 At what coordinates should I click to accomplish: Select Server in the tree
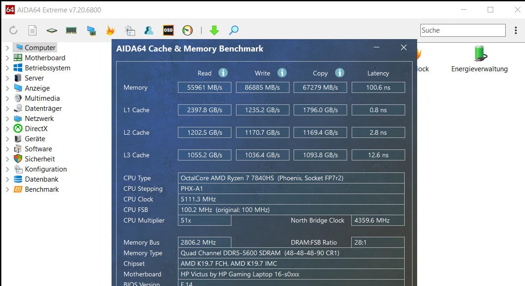[x=34, y=78]
